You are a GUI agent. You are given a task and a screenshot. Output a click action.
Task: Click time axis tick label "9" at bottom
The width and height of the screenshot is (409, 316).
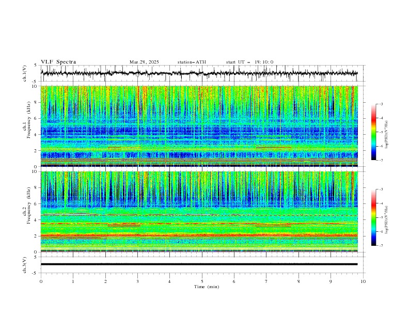[331, 281]
